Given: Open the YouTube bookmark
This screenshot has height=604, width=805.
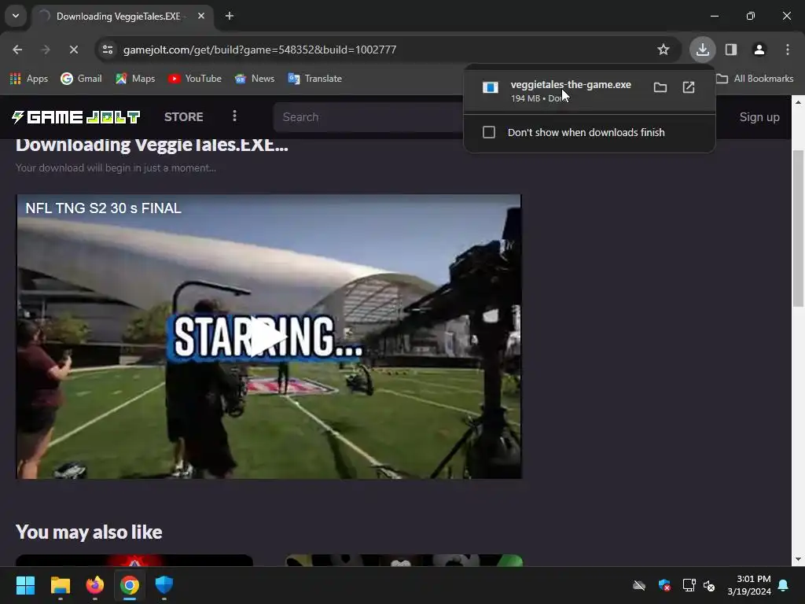Looking at the screenshot, I should 195,79.
